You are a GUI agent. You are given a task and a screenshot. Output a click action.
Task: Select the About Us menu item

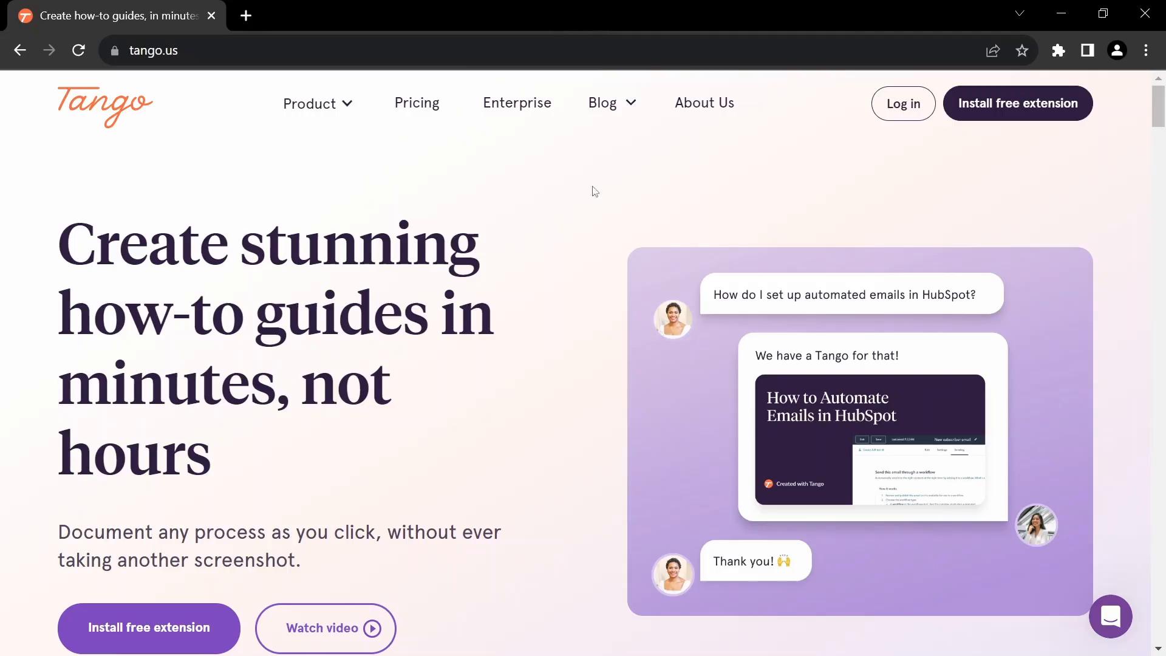coord(704,103)
